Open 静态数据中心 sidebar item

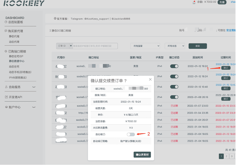pyautogui.click(x=17, y=61)
